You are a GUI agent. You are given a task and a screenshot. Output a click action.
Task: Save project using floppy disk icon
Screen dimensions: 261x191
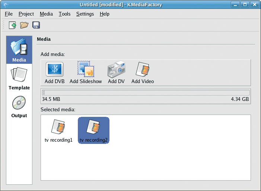click(36, 25)
